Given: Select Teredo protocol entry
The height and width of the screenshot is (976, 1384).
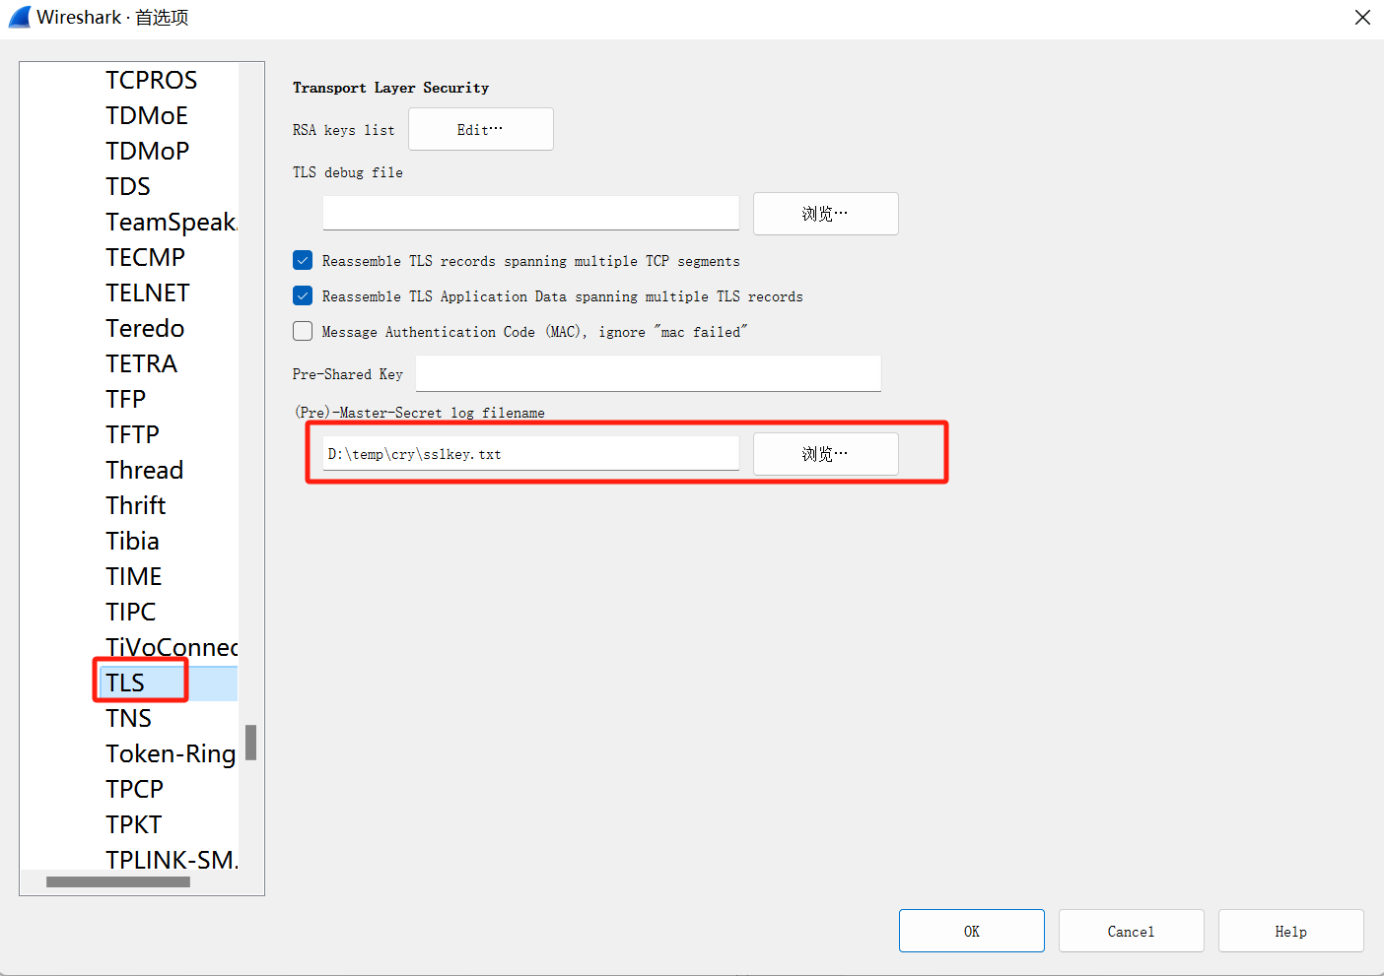Looking at the screenshot, I should pos(145,328).
